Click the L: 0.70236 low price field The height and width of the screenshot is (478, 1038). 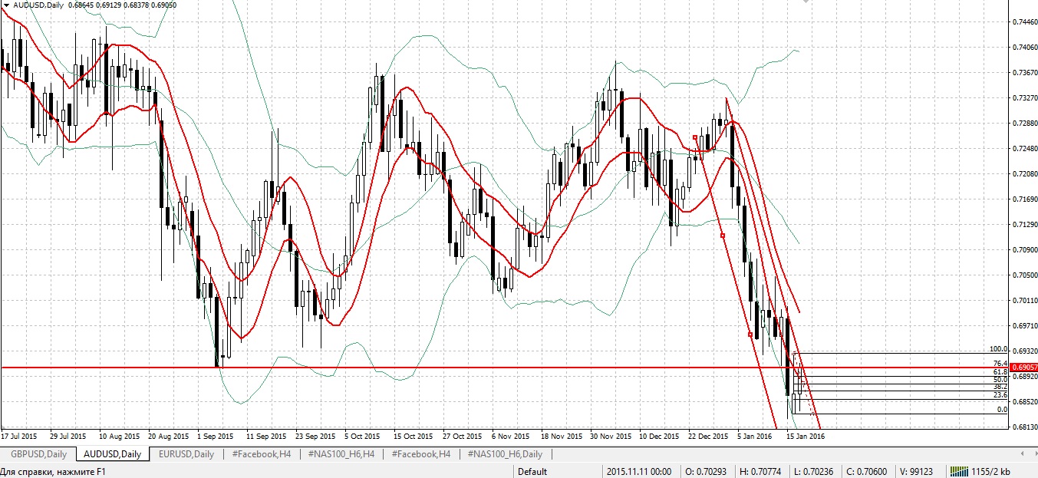(814, 471)
